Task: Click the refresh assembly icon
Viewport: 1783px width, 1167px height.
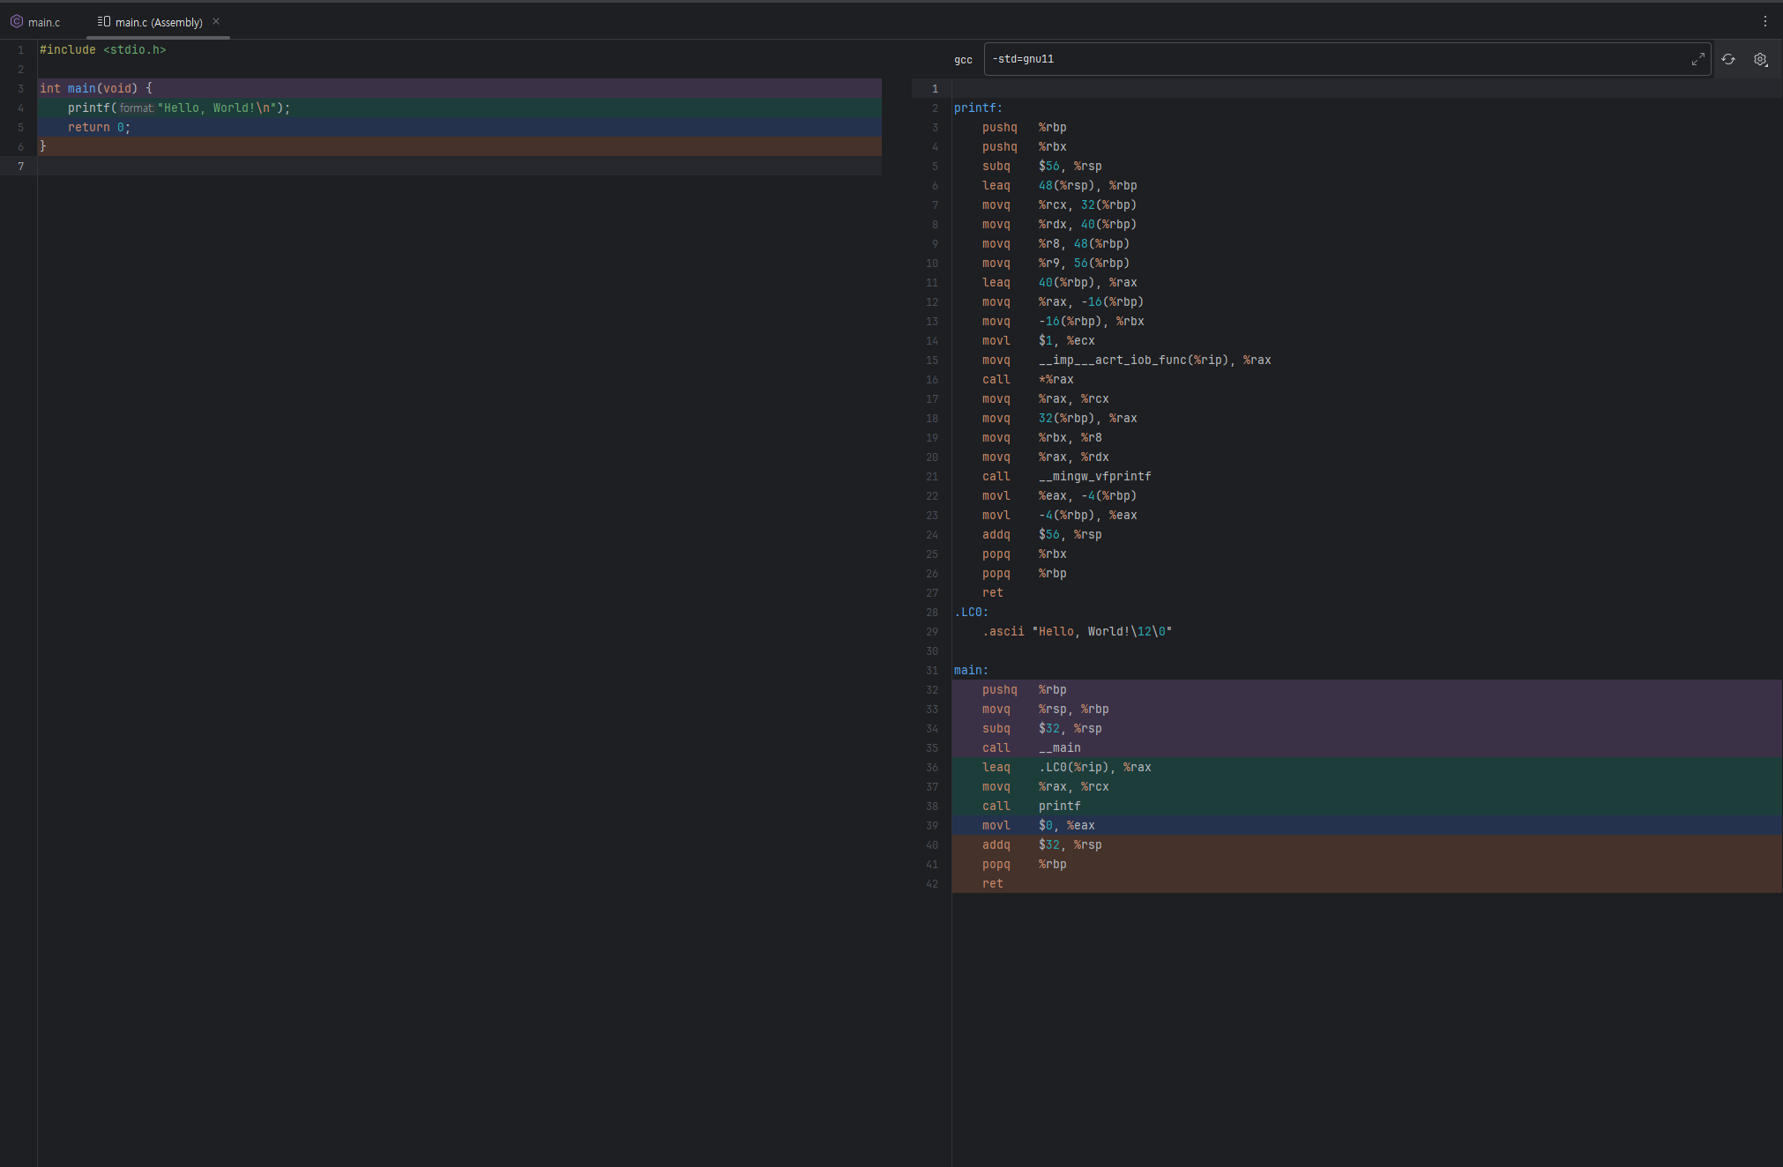Action: (1728, 59)
